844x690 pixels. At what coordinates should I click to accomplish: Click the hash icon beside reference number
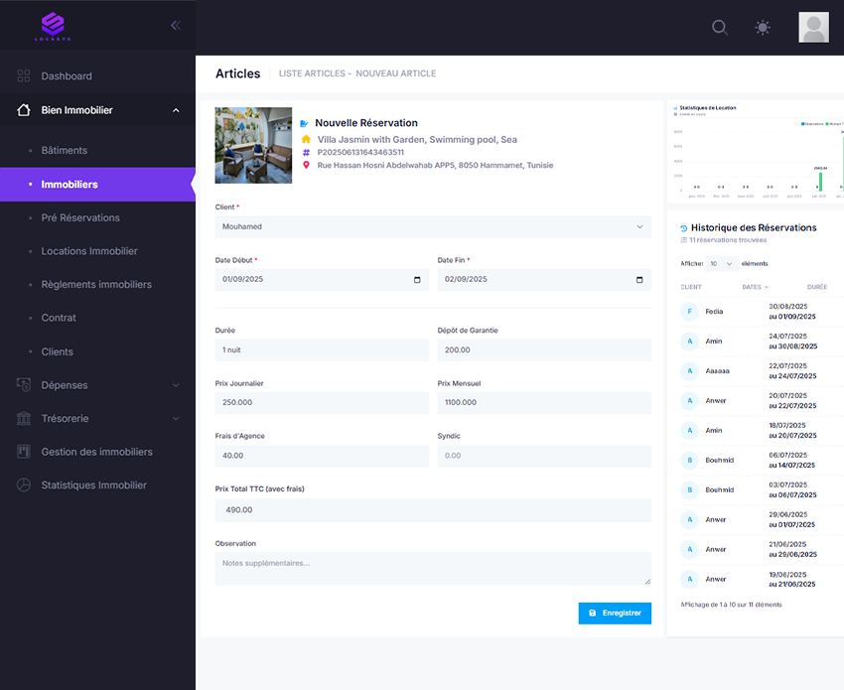point(306,152)
